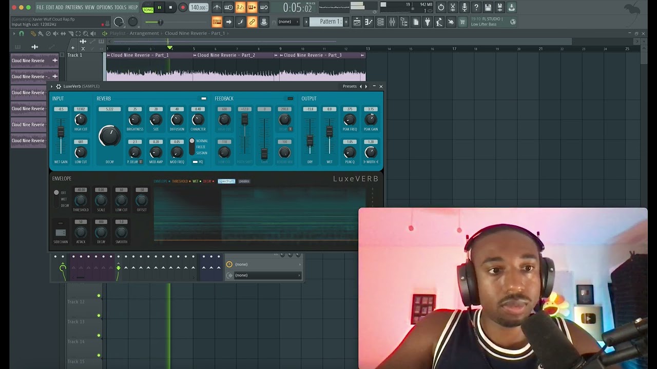Image resolution: width=657 pixels, height=369 pixels.
Task: Set the envelope mode switch to WET
Action: (64, 199)
